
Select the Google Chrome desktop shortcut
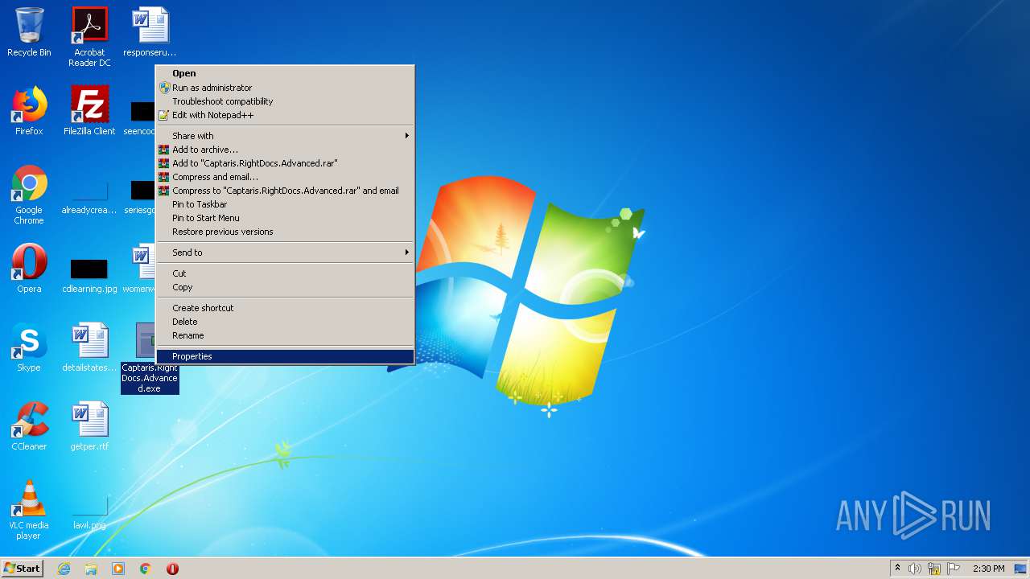click(29, 195)
